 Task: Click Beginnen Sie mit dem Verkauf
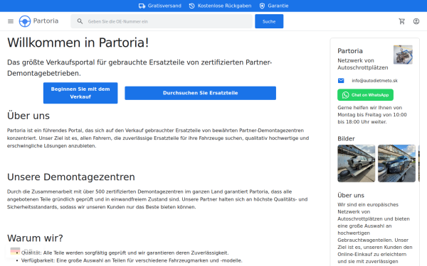[x=80, y=93]
